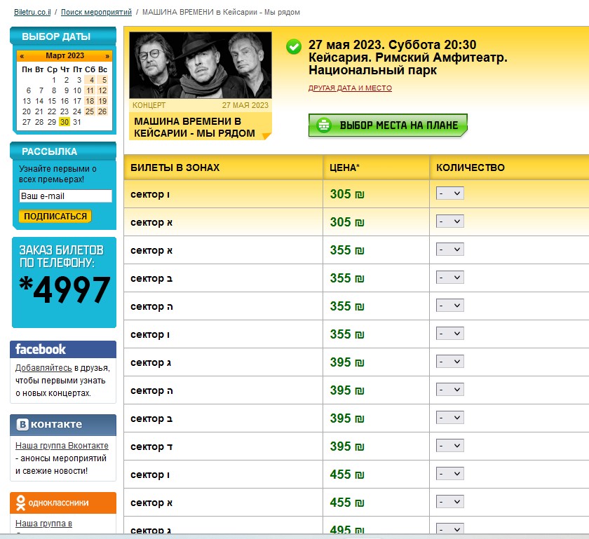The image size is (589, 539).
Task: Select date 15 in the calendar
Action: [x=52, y=101]
